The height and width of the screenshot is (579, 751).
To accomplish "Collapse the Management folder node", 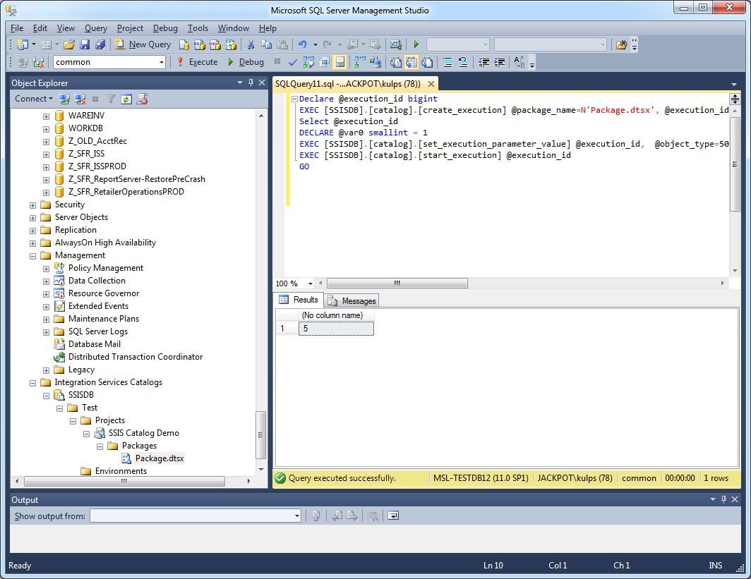I will [x=32, y=255].
